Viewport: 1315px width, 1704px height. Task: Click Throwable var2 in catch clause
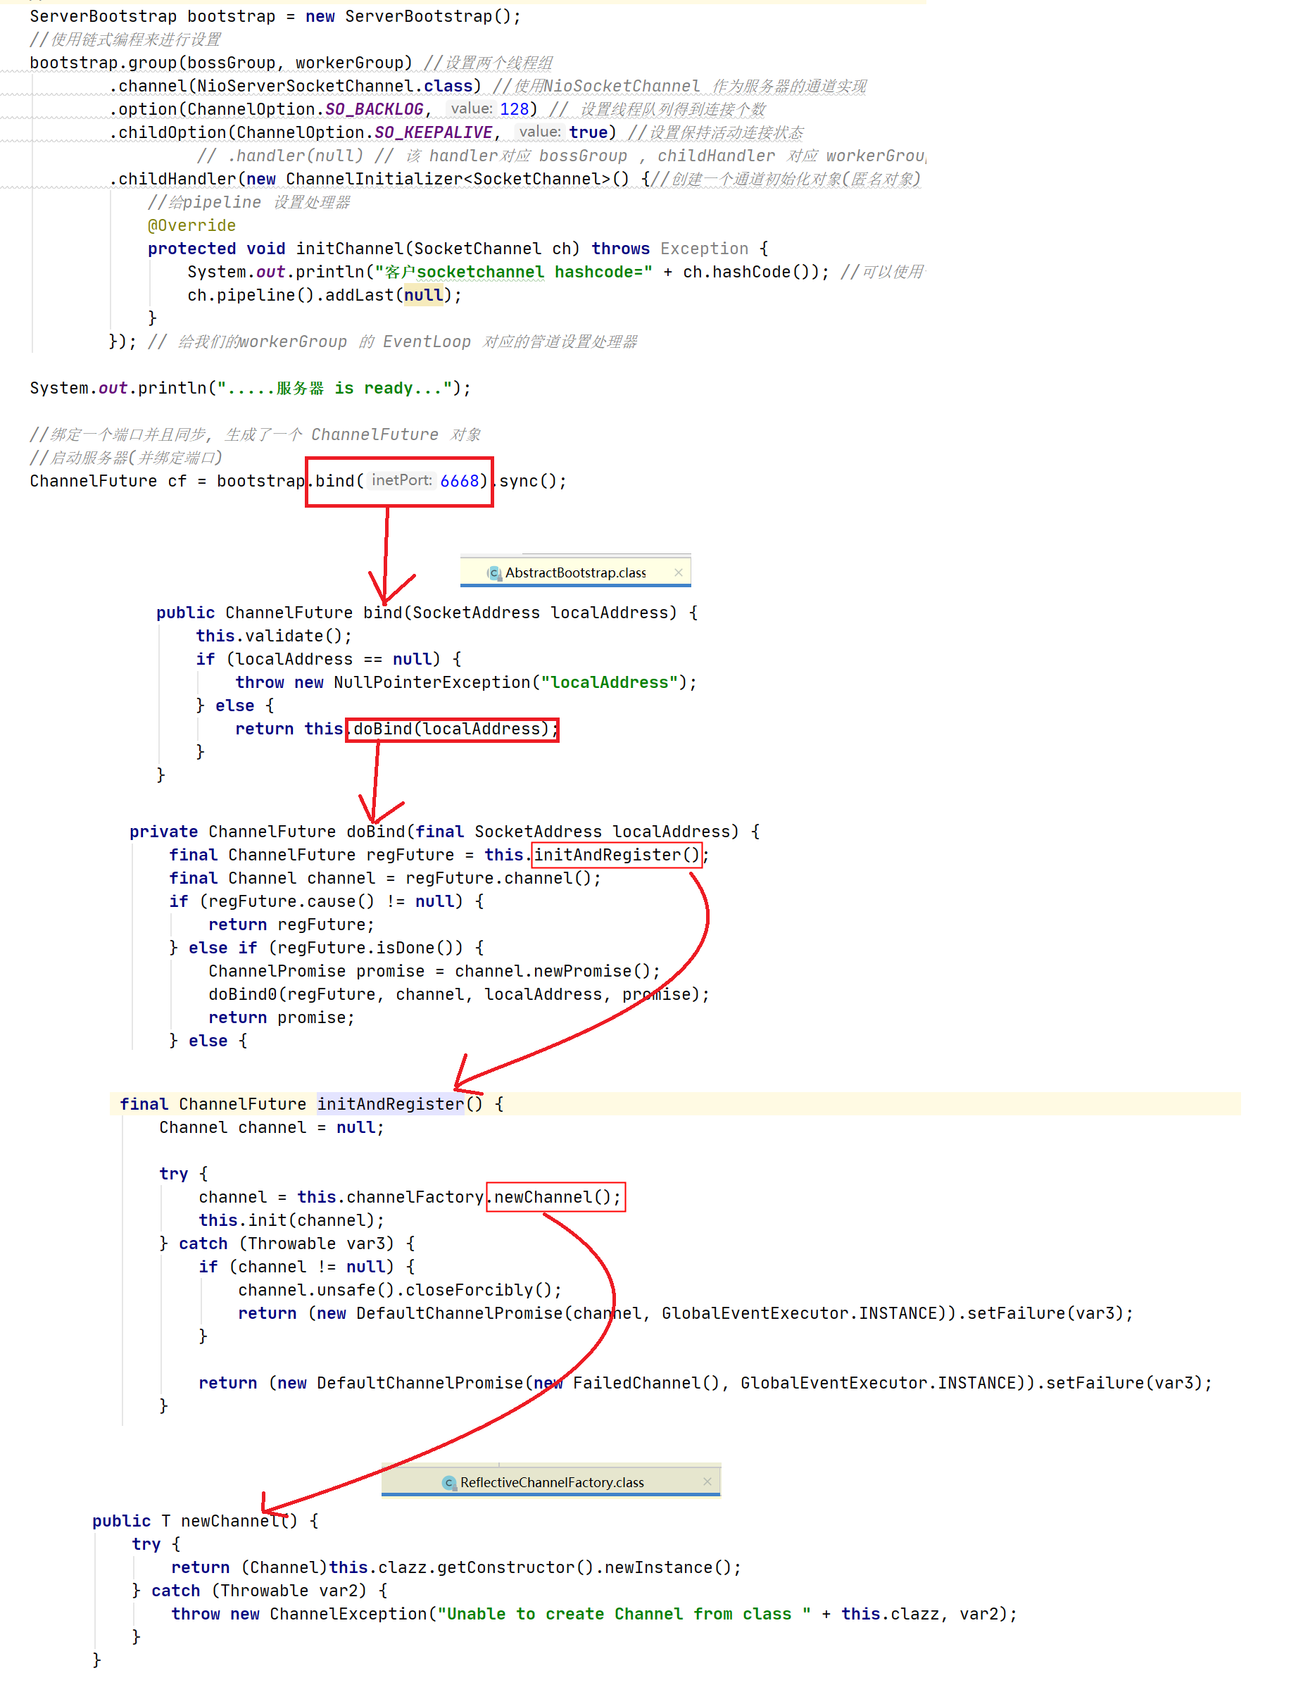click(x=295, y=1590)
